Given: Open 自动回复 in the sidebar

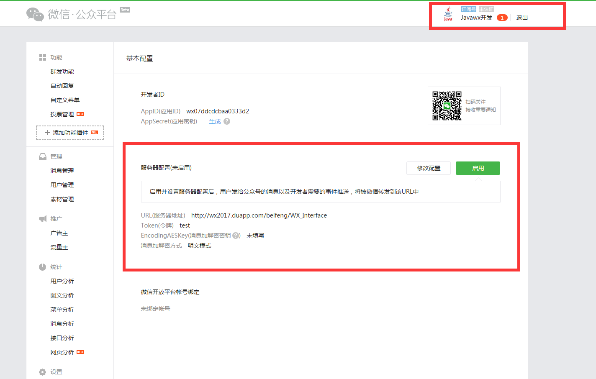Looking at the screenshot, I should (x=62, y=86).
